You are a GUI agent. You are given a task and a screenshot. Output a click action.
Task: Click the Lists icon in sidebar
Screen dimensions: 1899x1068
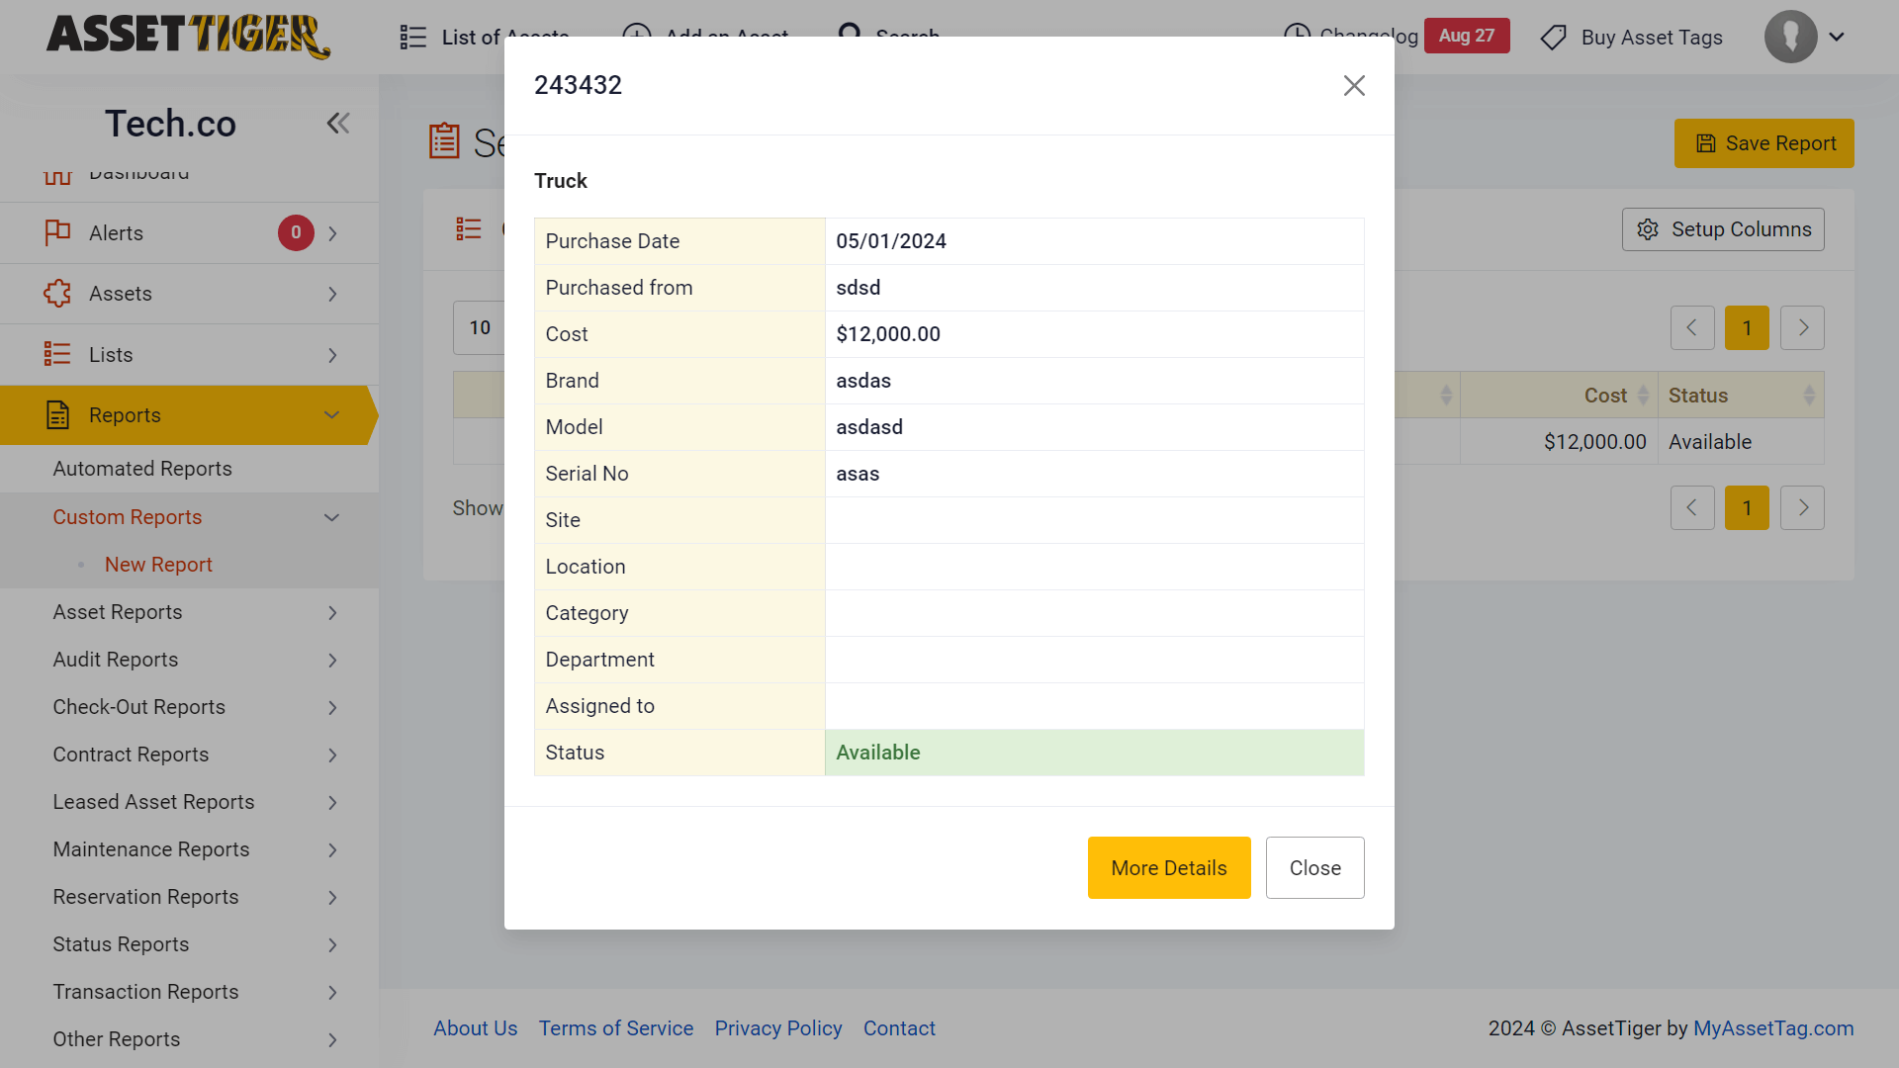pyautogui.click(x=57, y=354)
